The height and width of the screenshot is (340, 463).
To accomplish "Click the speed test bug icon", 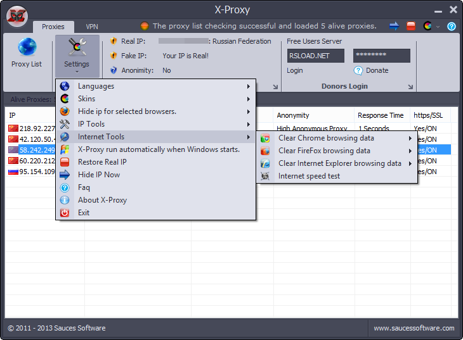I will (265, 176).
